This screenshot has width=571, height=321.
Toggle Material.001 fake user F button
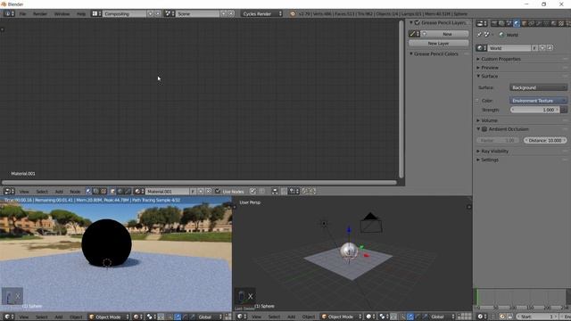pos(193,191)
